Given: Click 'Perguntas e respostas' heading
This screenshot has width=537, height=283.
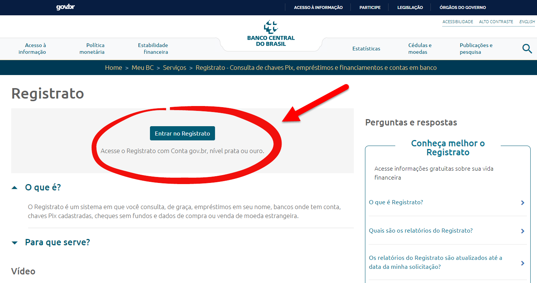Looking at the screenshot, I should [411, 122].
